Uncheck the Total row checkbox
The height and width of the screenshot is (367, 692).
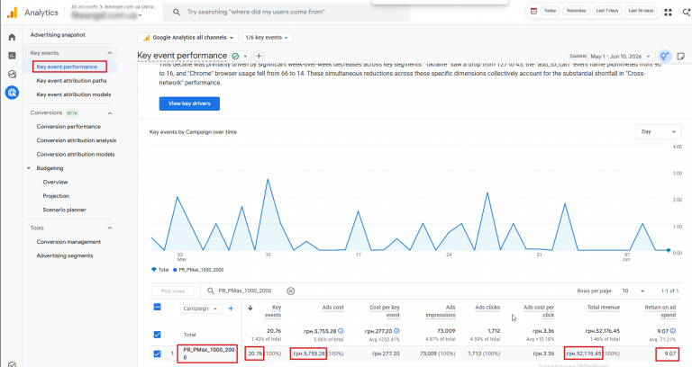157,335
